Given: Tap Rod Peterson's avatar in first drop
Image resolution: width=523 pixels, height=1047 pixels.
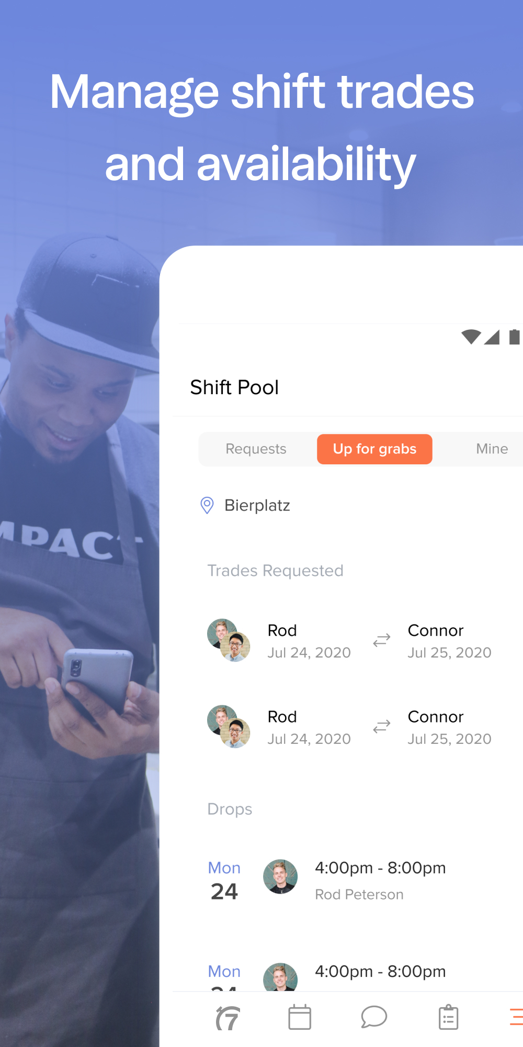Looking at the screenshot, I should [x=280, y=876].
